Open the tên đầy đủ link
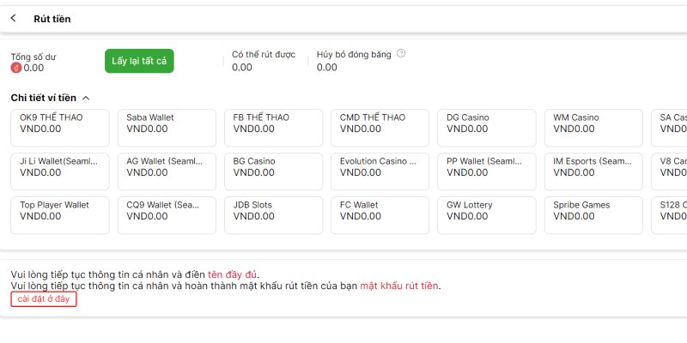Viewport: 687px width, 343px height. tap(232, 274)
